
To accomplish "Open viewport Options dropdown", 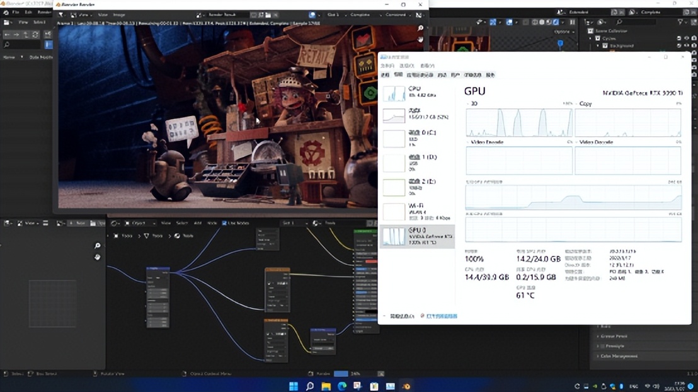I will point(564,32).
